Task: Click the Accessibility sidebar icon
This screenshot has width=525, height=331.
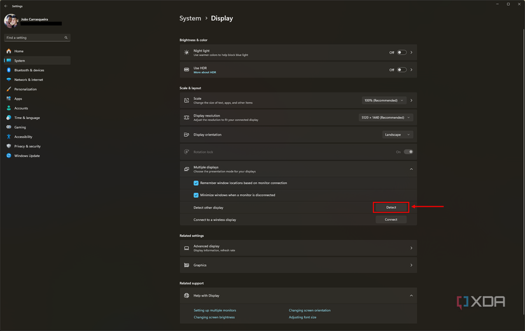Action: (x=9, y=137)
